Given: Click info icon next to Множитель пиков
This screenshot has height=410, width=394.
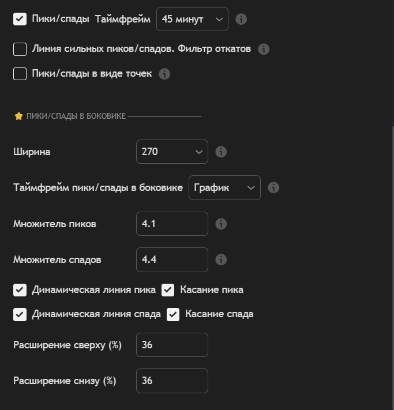Looking at the screenshot, I should point(221,224).
